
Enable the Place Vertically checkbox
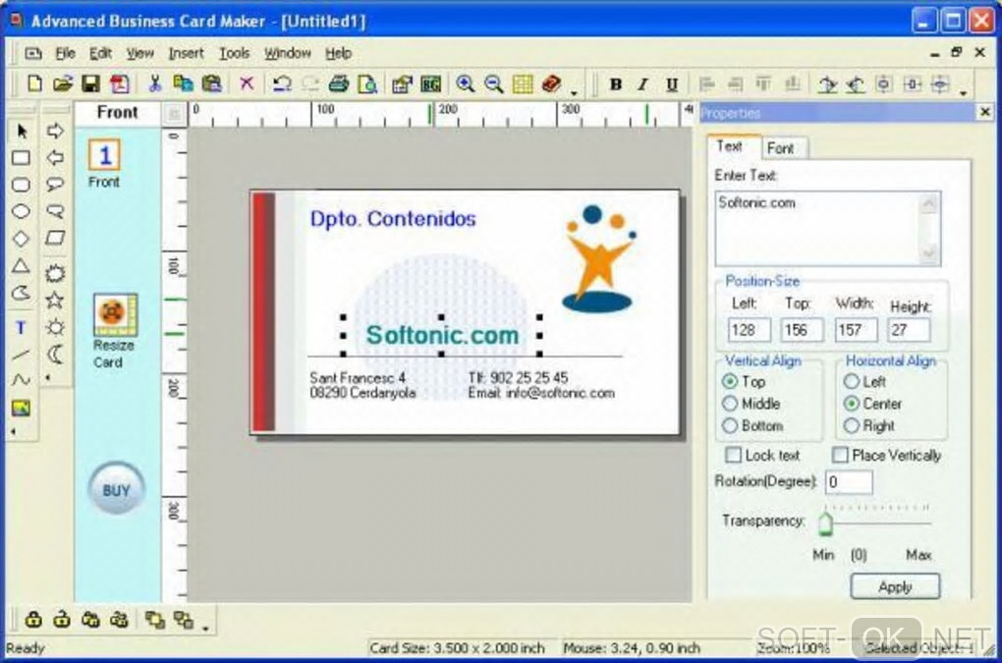tap(840, 455)
